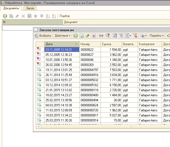The width and height of the screenshot is (170, 147).
Task: Sort descending with the Я-А icon
Action: coord(54,16)
